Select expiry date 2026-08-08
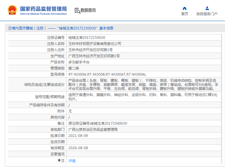This screenshot has height=167, width=225. (78, 148)
